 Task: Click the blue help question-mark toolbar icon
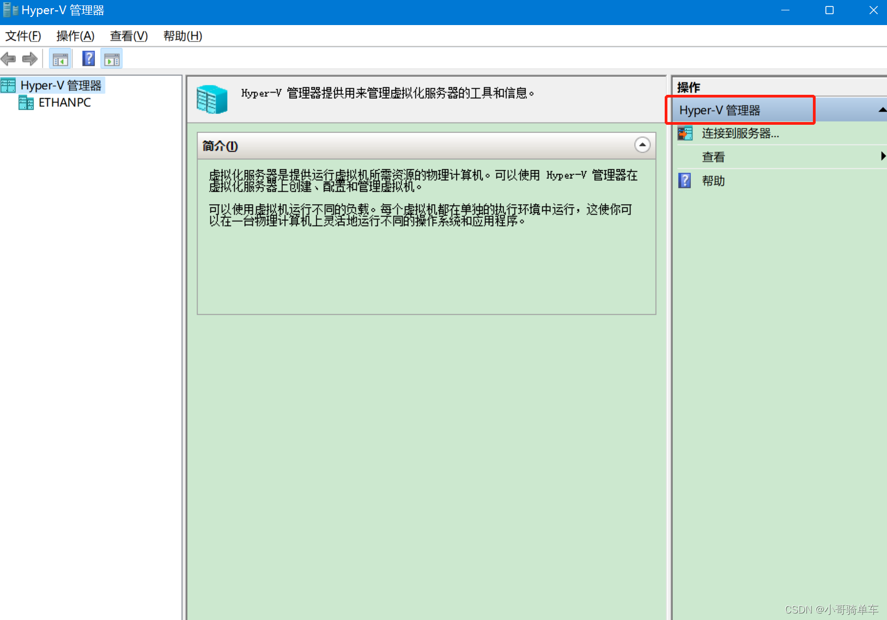coord(88,58)
